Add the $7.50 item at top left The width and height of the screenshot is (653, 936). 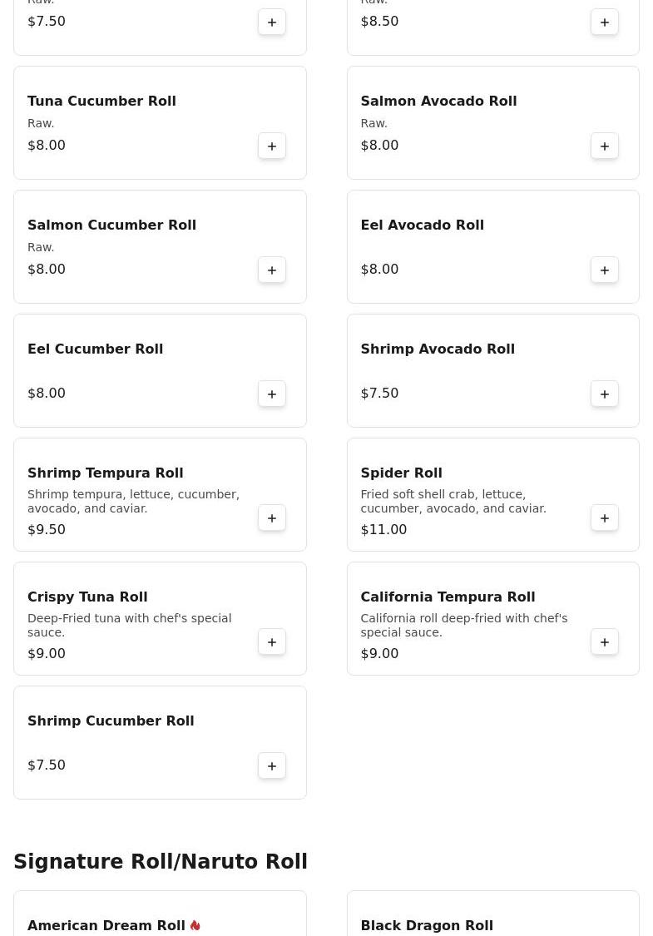(x=272, y=22)
